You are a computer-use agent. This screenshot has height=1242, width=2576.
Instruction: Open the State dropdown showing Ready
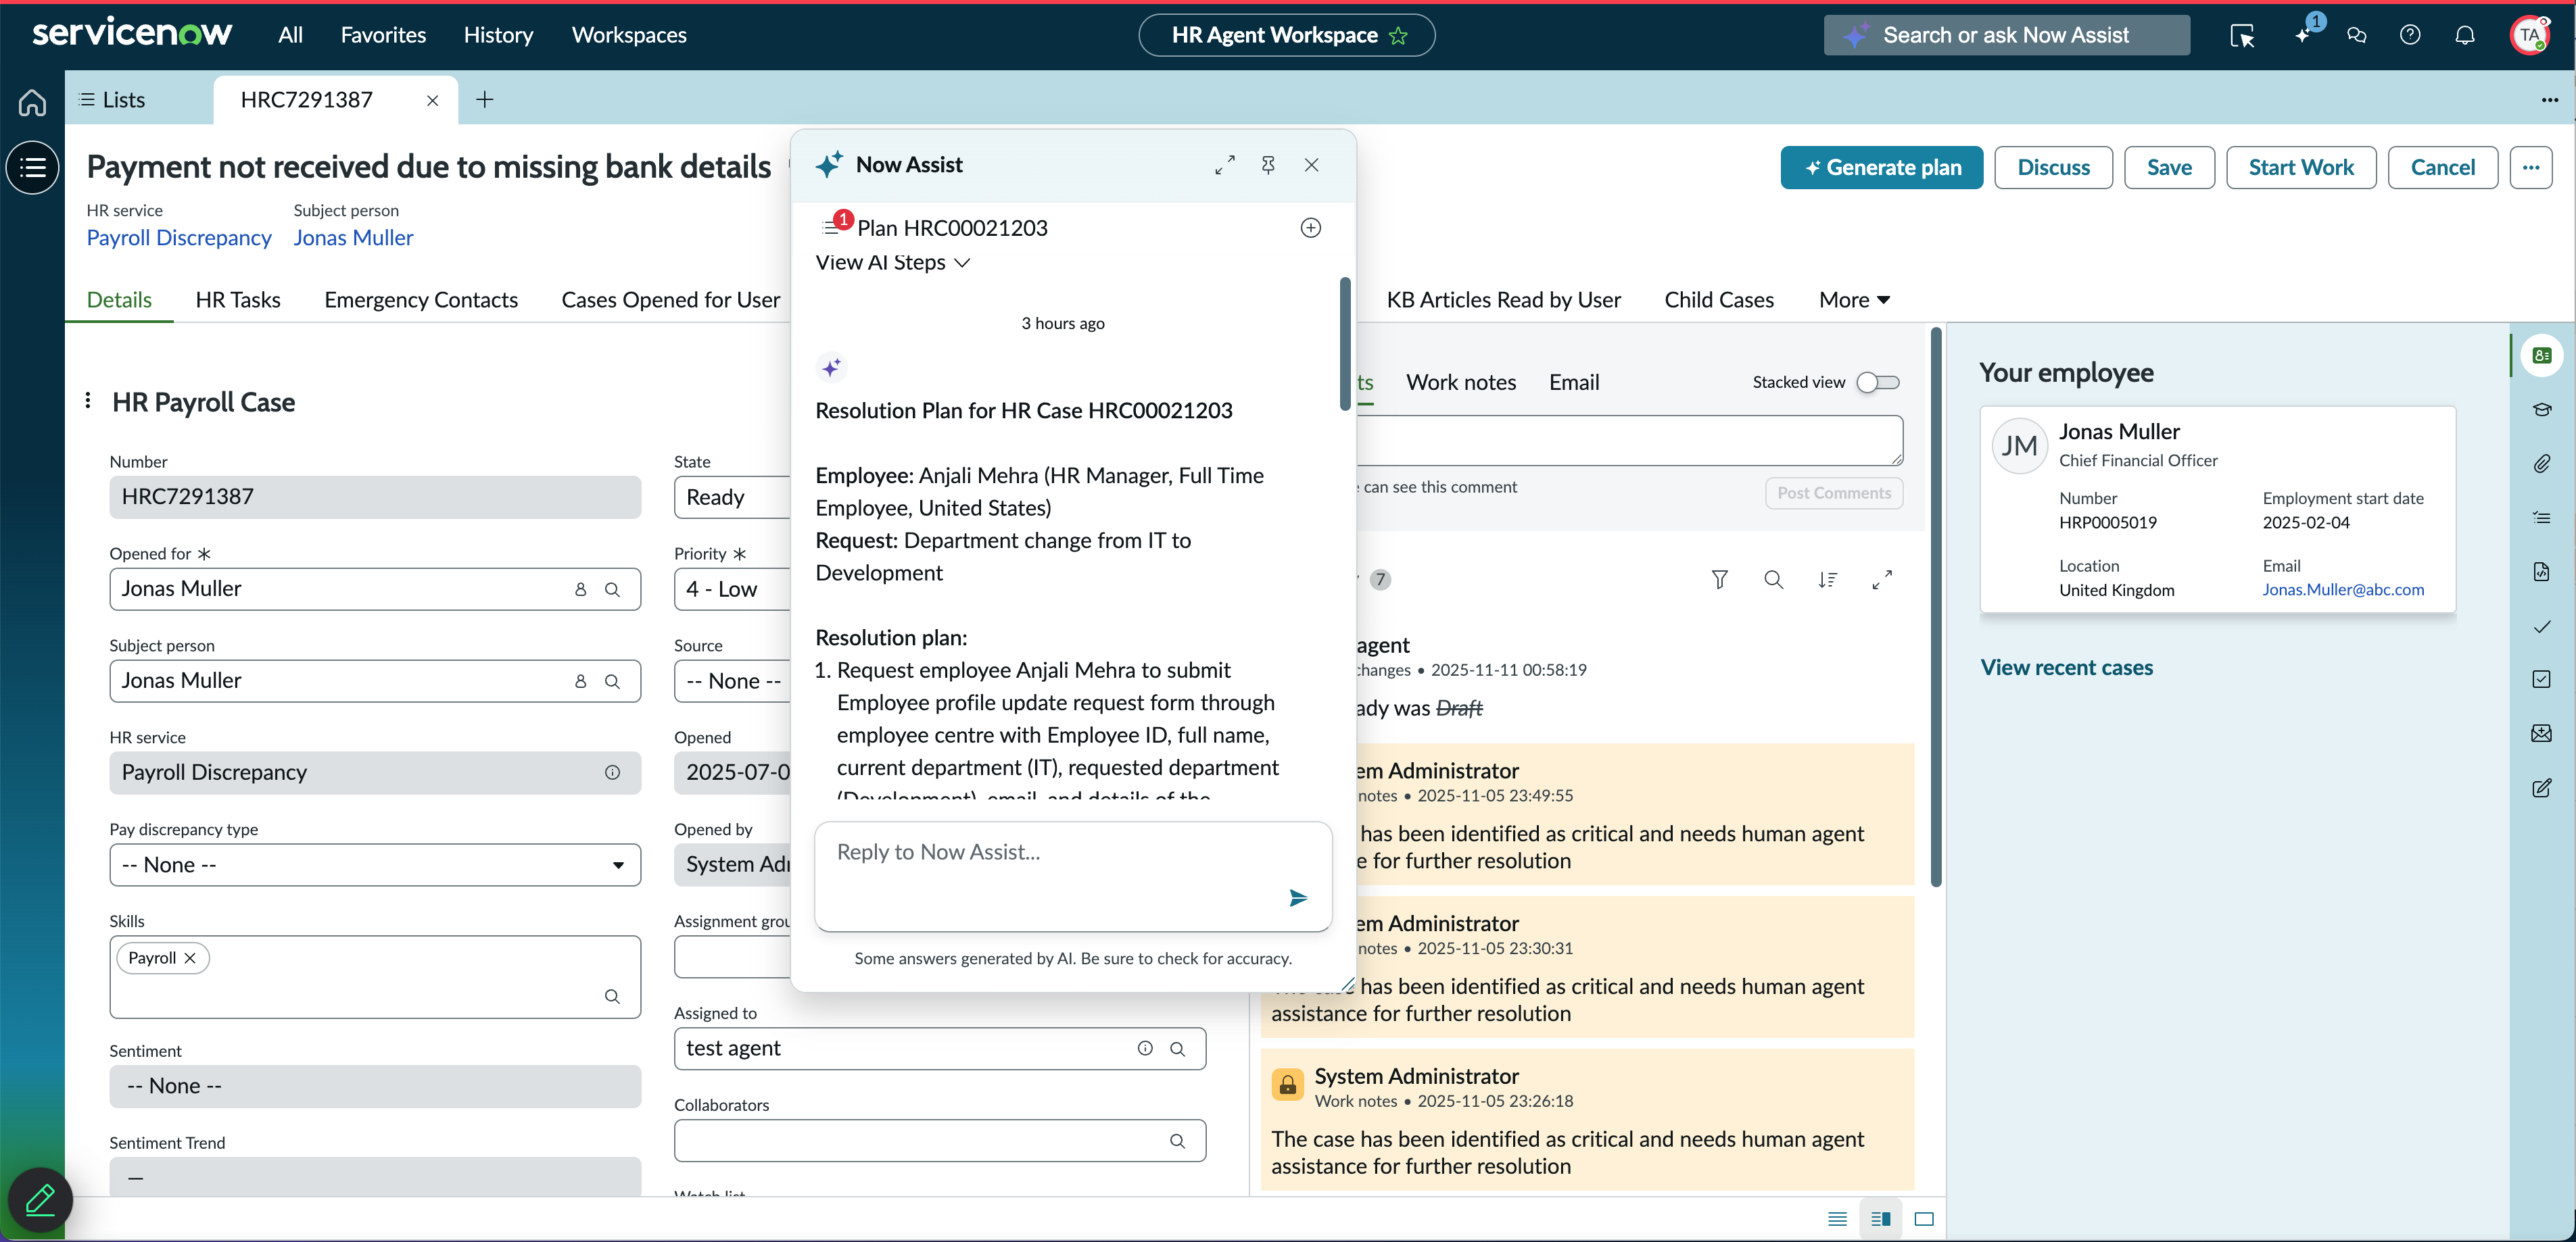pos(732,497)
